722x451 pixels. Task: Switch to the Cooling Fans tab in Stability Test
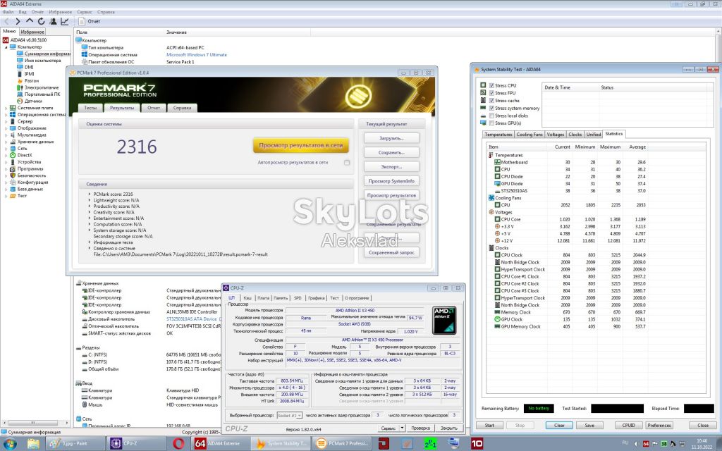pos(530,135)
